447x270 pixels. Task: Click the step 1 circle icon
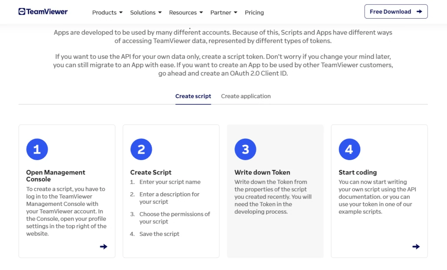pyautogui.click(x=37, y=149)
